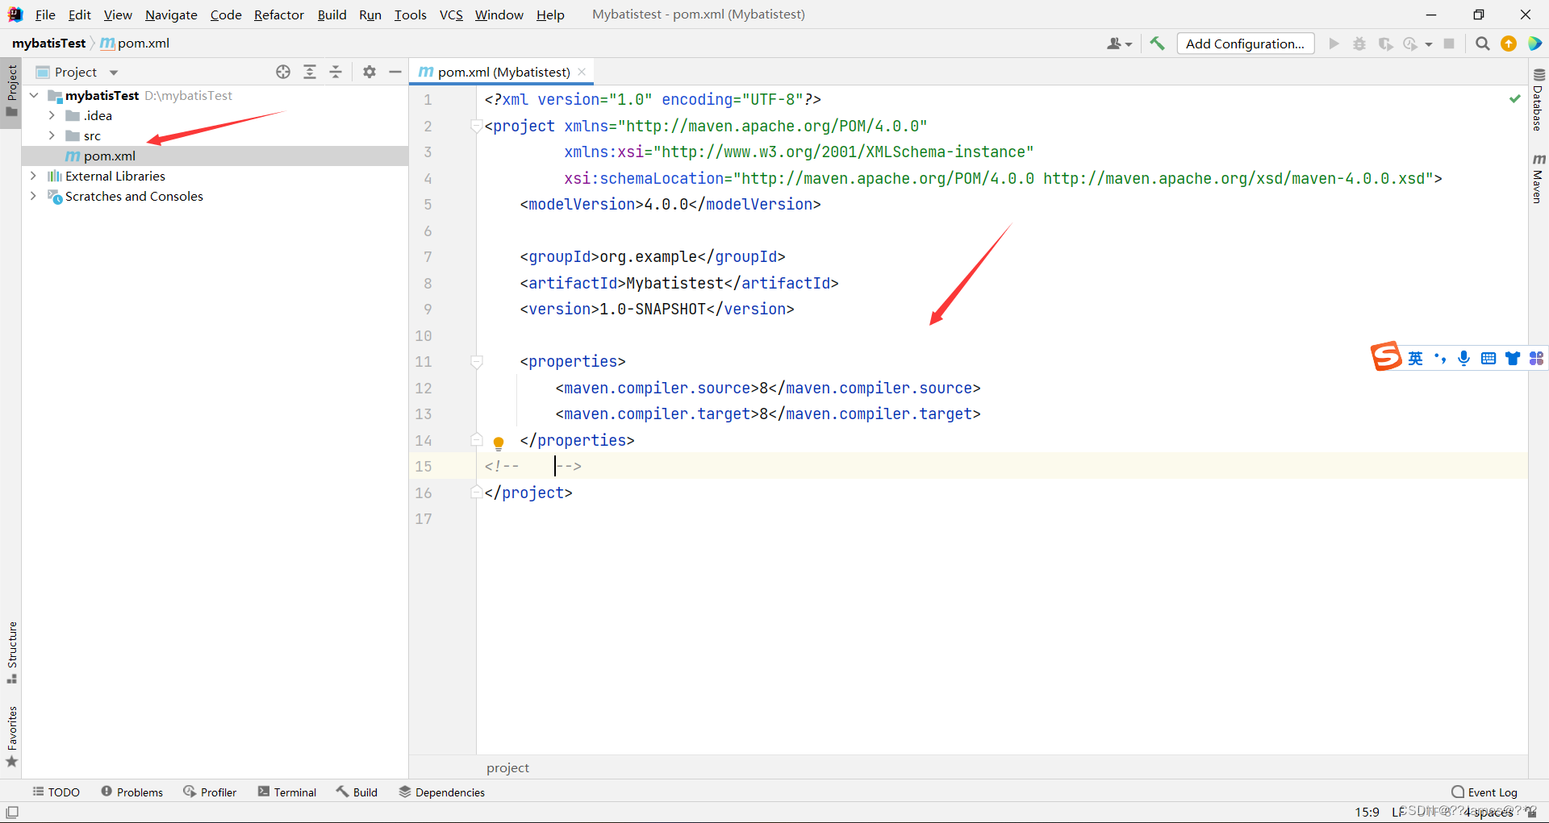Screen dimensions: 1549x823
Task: Click the Sogou toolbox grid icon
Action: (x=1536, y=358)
